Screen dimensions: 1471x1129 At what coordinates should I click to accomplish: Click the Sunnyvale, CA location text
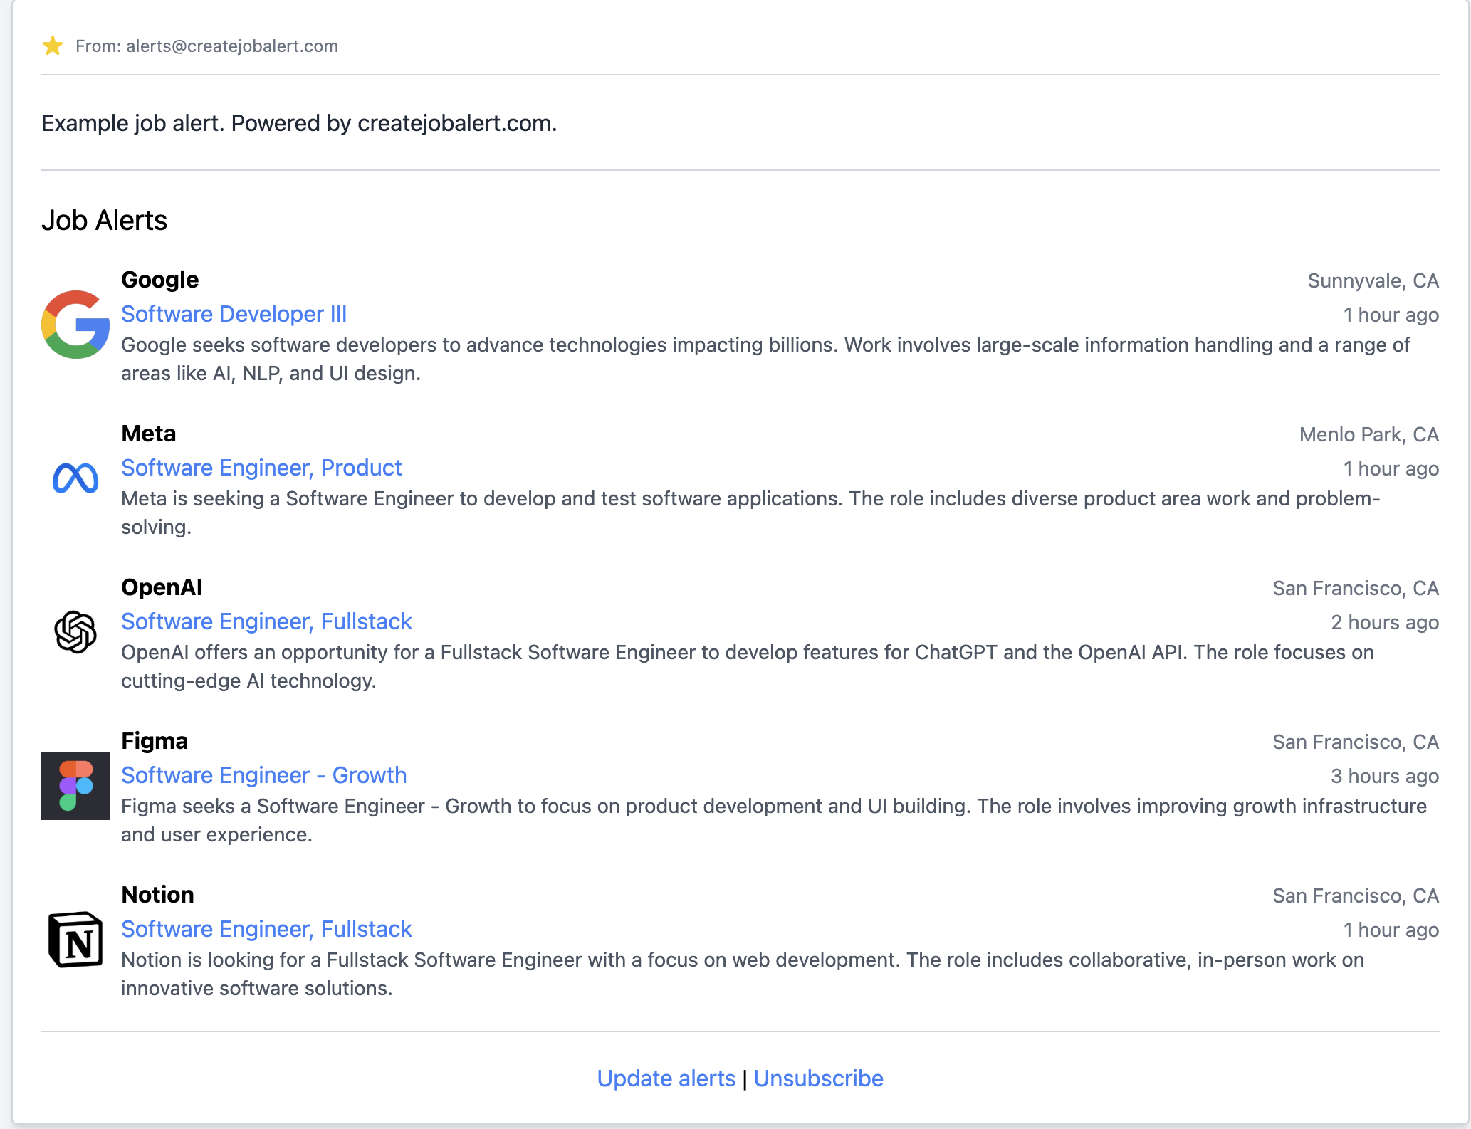[1373, 281]
